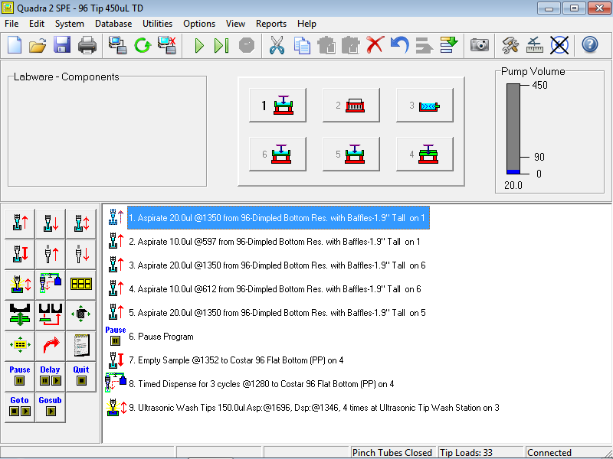613x459 pixels.
Task: Open the Utilities menu
Action: 158,24
